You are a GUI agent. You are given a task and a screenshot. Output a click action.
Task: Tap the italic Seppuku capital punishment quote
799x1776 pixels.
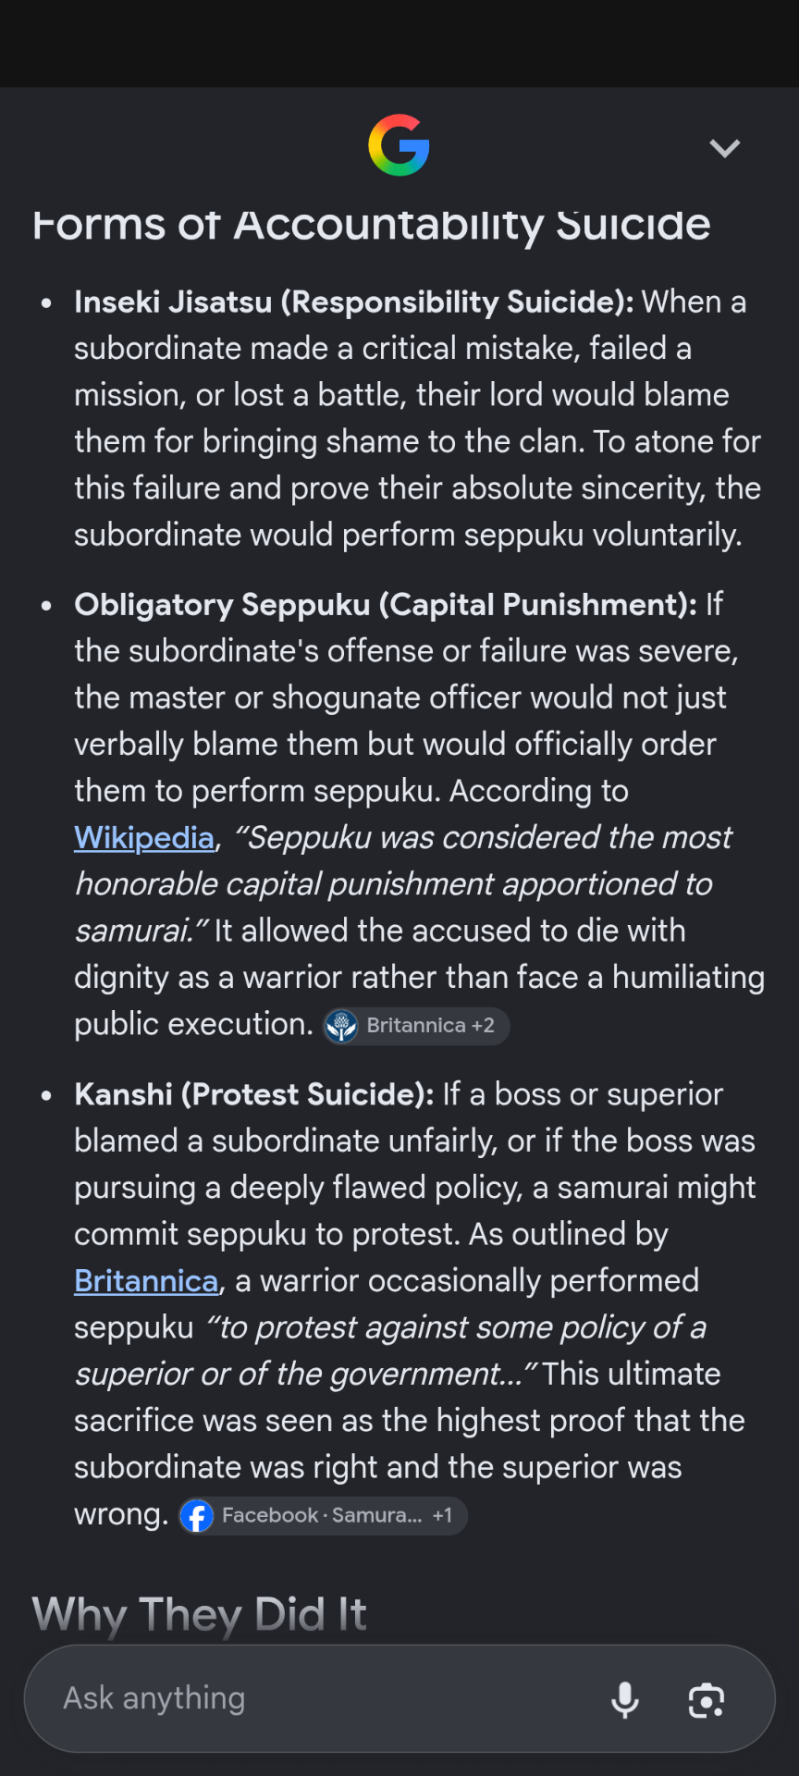tap(403, 884)
